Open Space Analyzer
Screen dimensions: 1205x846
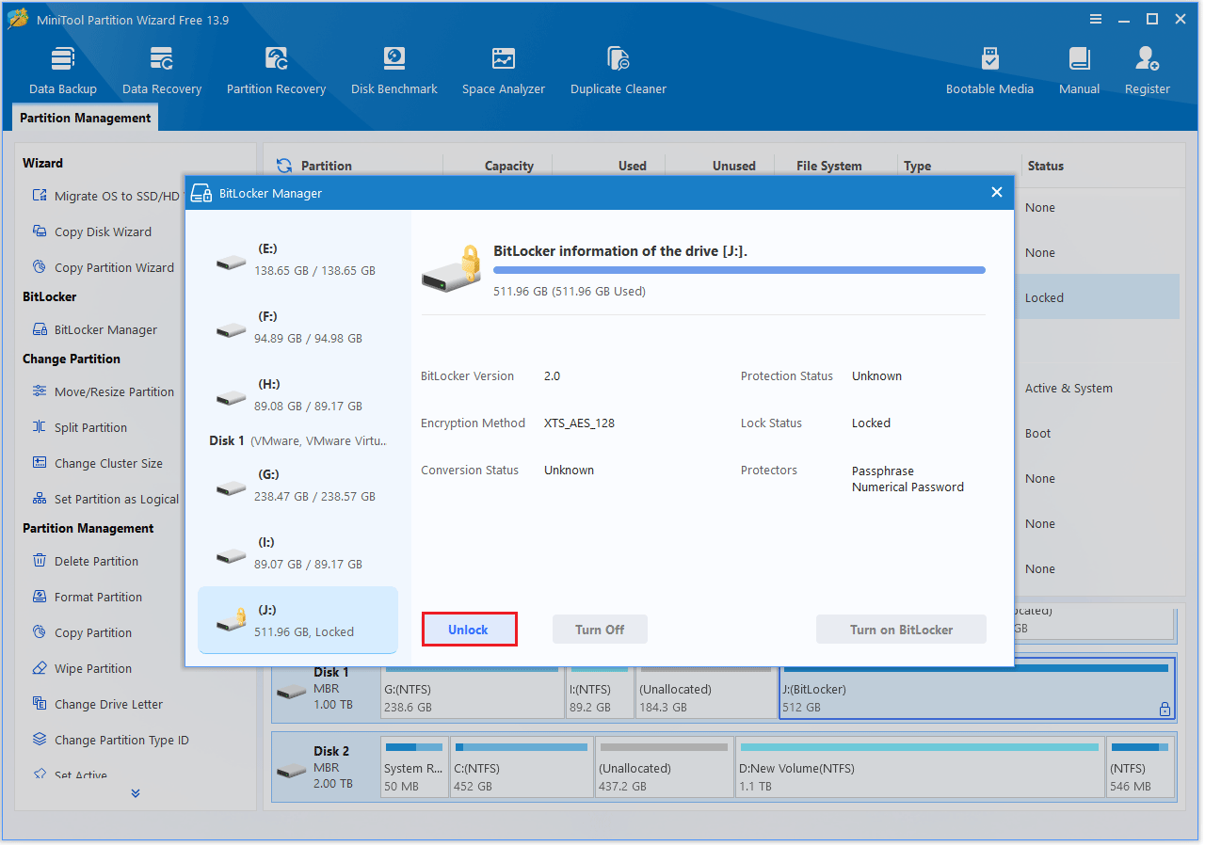pyautogui.click(x=504, y=71)
